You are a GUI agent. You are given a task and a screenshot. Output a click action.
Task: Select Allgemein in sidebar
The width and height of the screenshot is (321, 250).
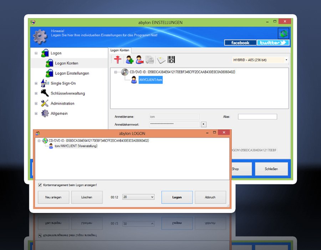click(59, 113)
